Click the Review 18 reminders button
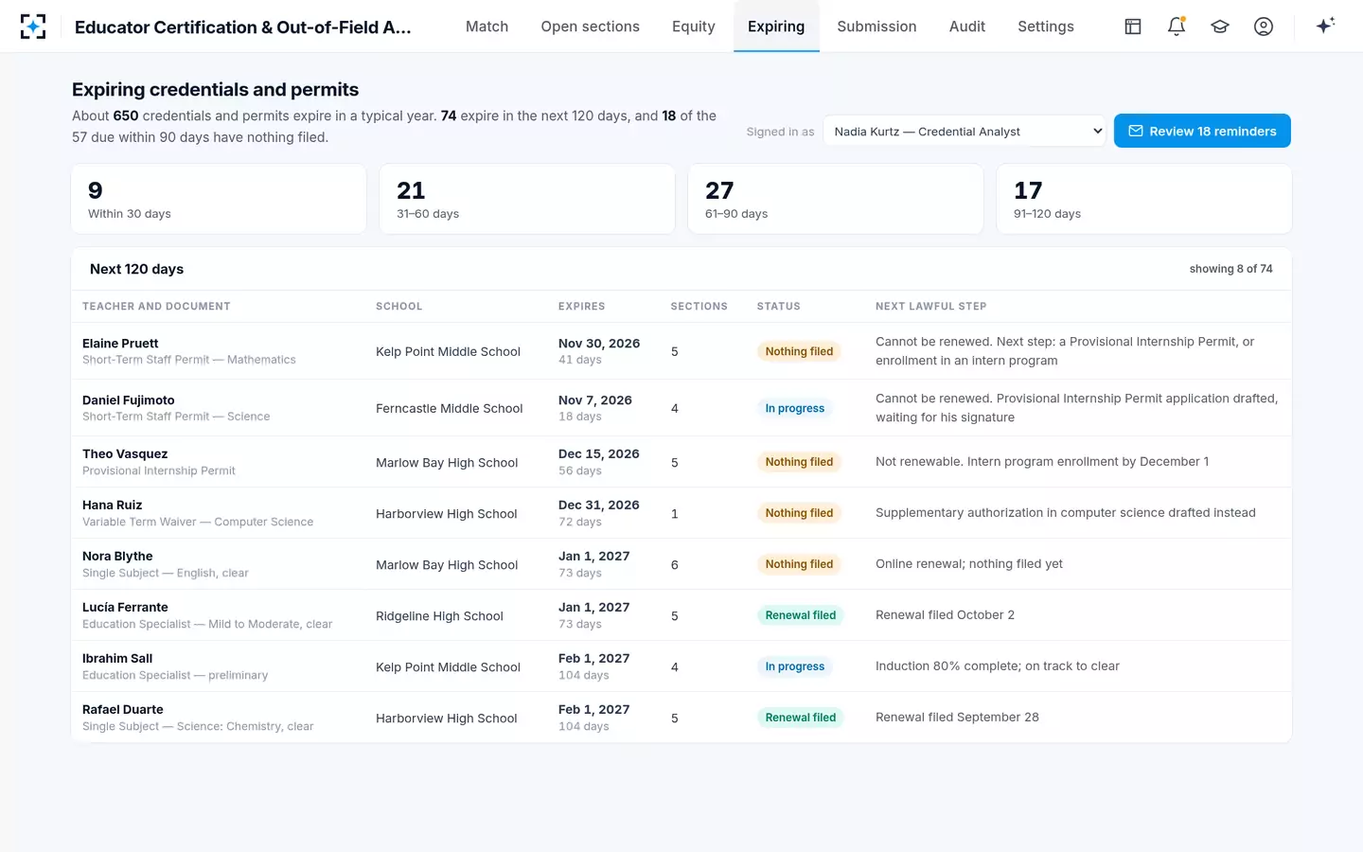 click(x=1202, y=132)
